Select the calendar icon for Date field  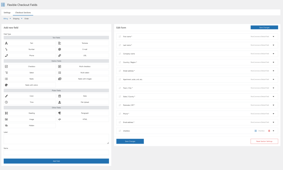(60, 96)
